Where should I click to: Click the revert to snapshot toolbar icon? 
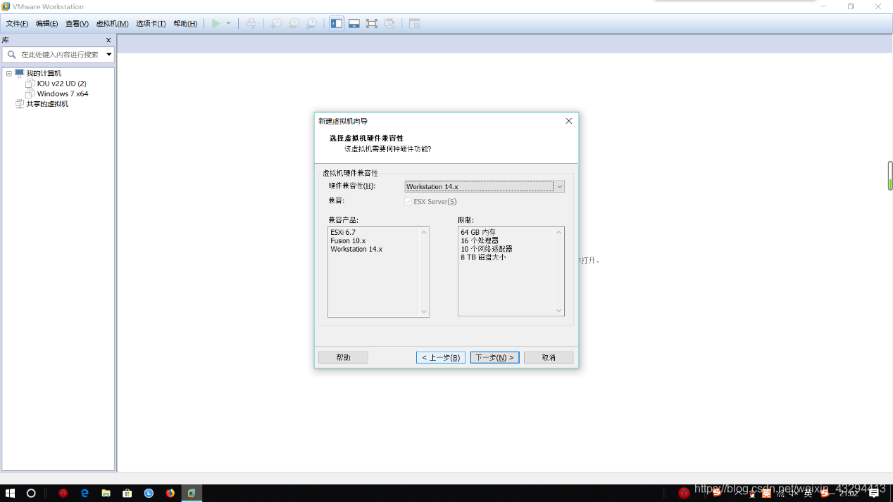(x=294, y=23)
